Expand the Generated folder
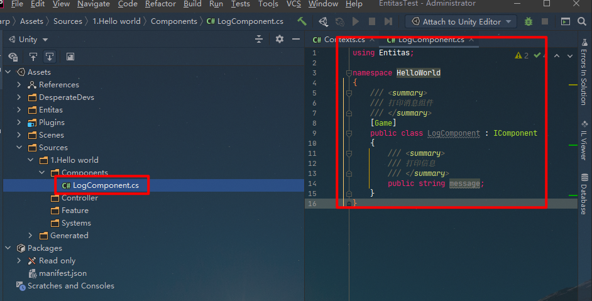The image size is (592, 301). click(30, 236)
